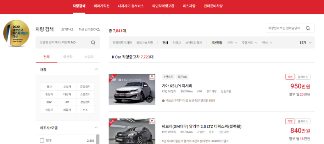Click the 1인소유 tag on K5
Viewport: 324px width, 144px height.
(x=168, y=77)
